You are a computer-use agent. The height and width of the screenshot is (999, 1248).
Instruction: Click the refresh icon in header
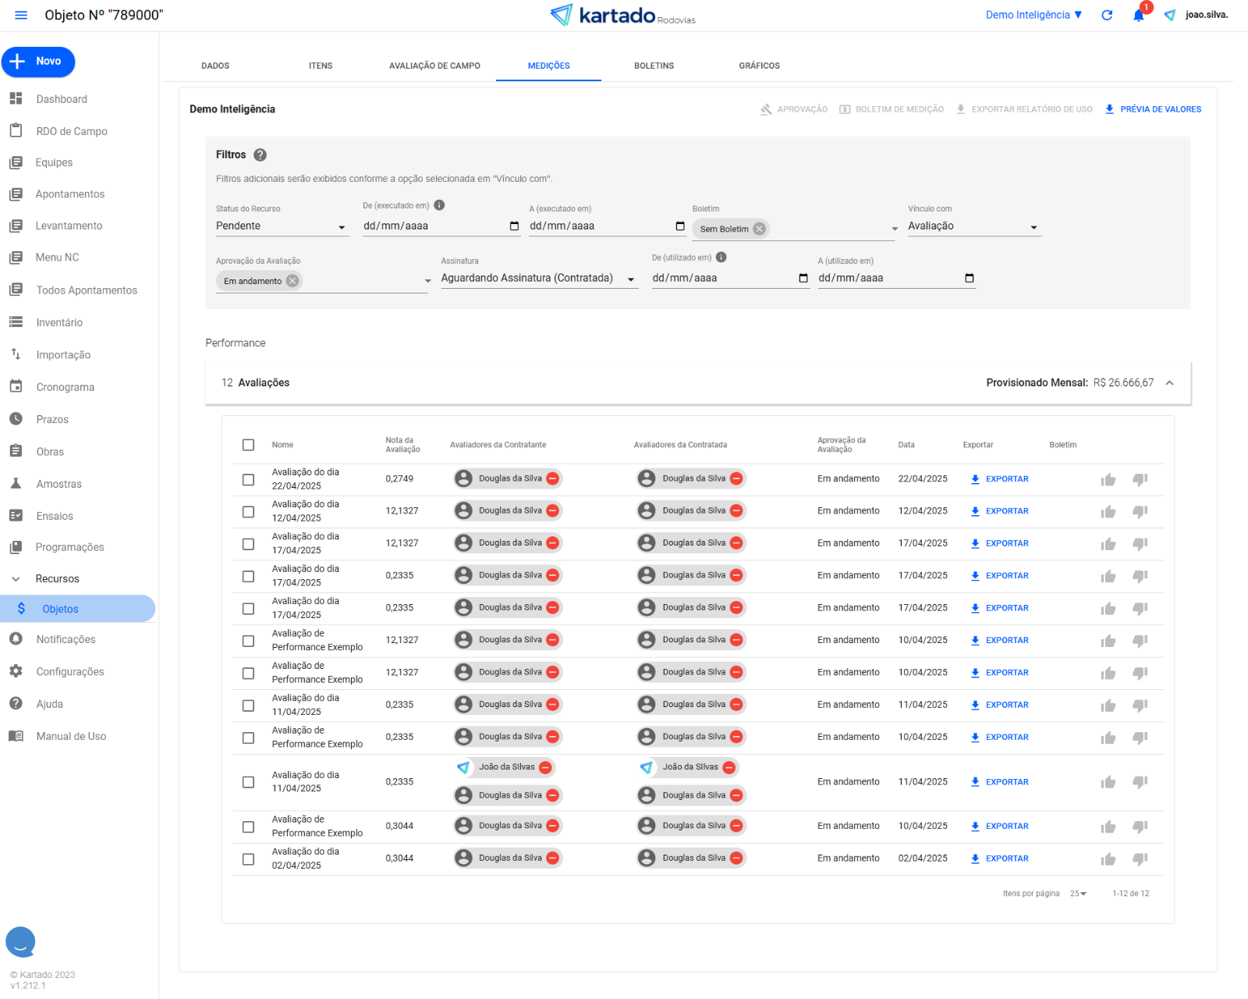(1106, 16)
